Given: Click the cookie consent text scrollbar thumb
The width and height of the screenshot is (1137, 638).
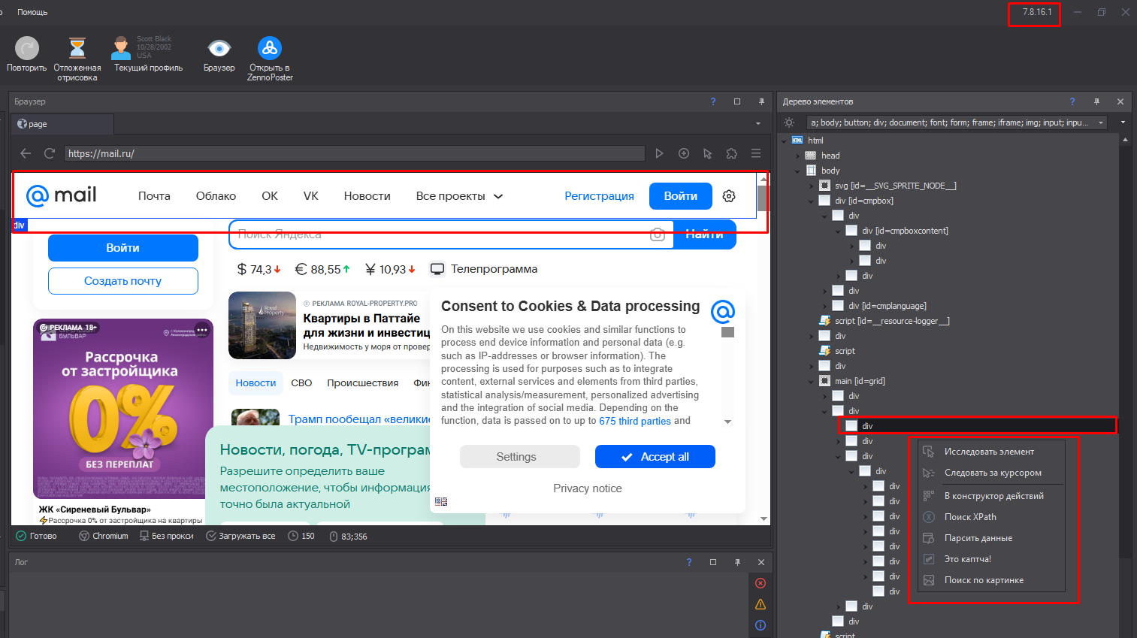Looking at the screenshot, I should point(727,332).
